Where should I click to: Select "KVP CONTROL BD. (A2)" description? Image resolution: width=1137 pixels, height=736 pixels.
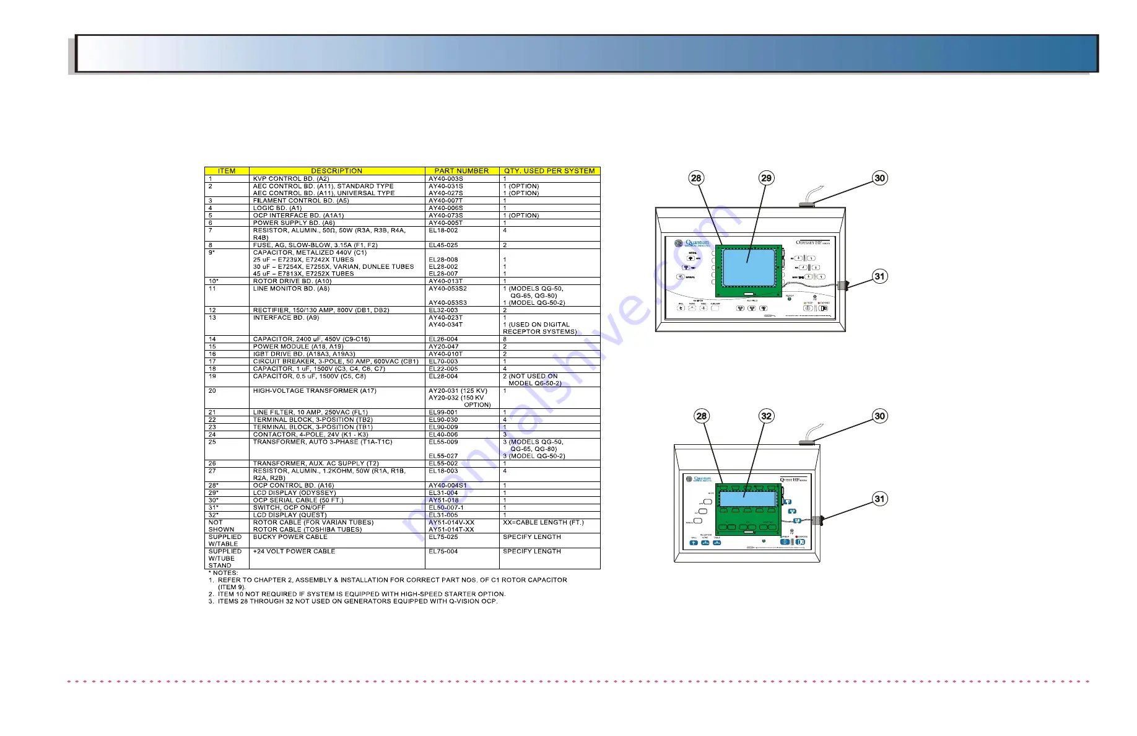(291, 178)
